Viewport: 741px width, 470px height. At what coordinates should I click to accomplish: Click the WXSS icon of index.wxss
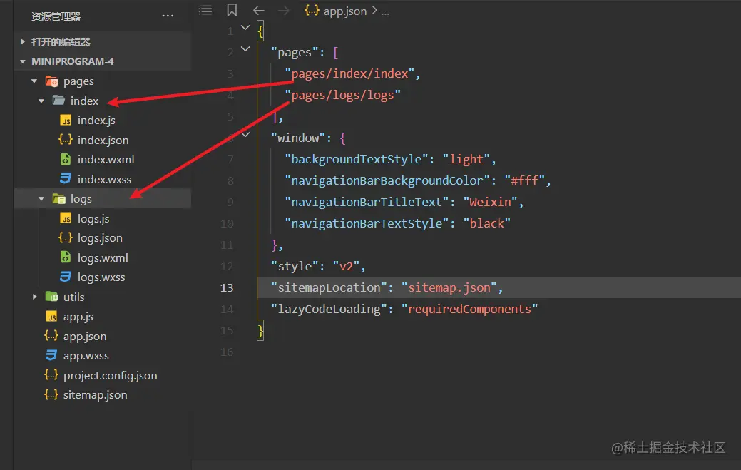click(65, 178)
